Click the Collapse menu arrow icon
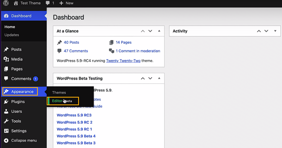The width and height of the screenshot is (282, 148). pyautogui.click(x=6, y=140)
